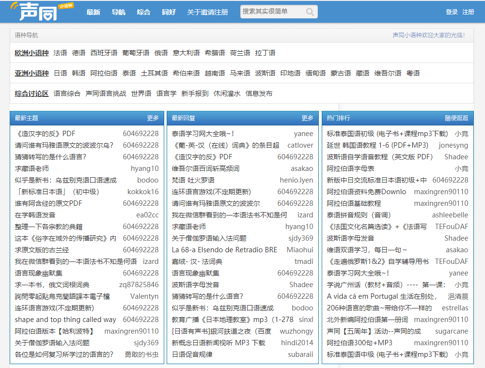Go to 综合 in top menu

click(143, 12)
